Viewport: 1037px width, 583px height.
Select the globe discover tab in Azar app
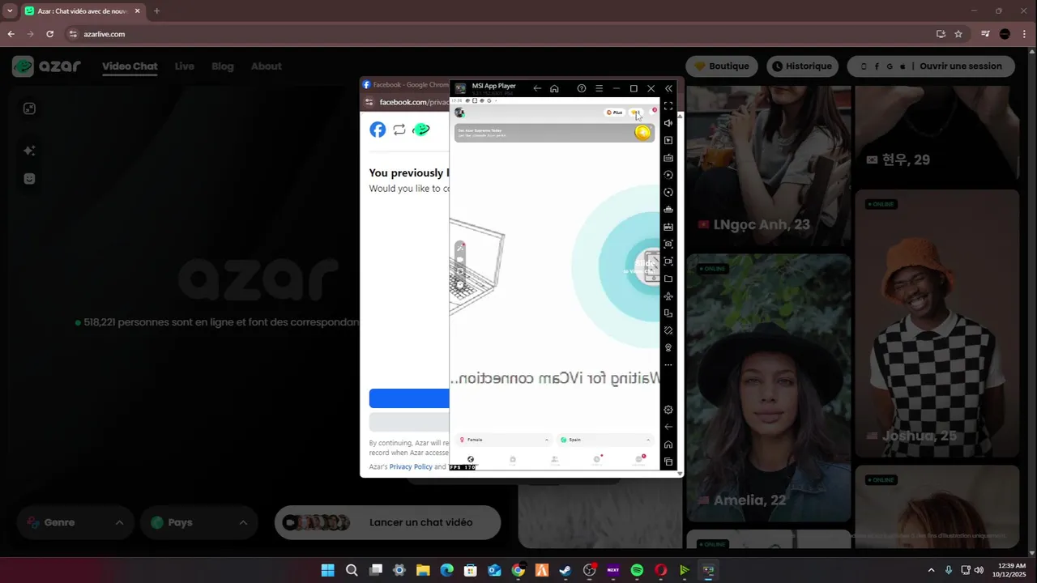tap(471, 459)
